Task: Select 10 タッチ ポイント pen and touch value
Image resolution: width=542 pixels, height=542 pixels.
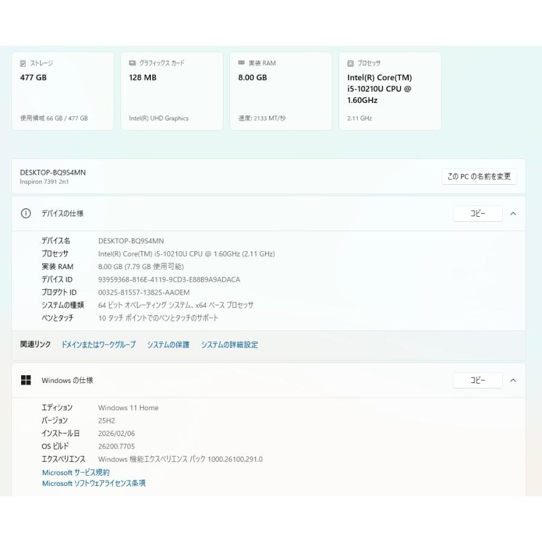Action: (x=158, y=318)
